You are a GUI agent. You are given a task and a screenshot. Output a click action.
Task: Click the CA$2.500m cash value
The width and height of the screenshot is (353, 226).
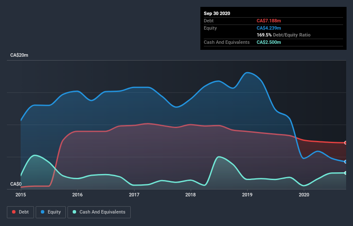pos(269,42)
